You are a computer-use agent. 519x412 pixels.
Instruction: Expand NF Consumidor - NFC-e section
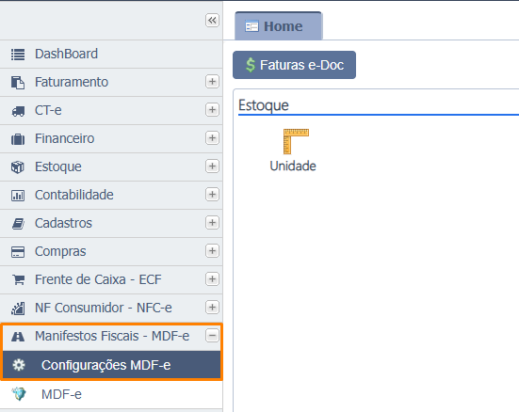click(x=212, y=308)
